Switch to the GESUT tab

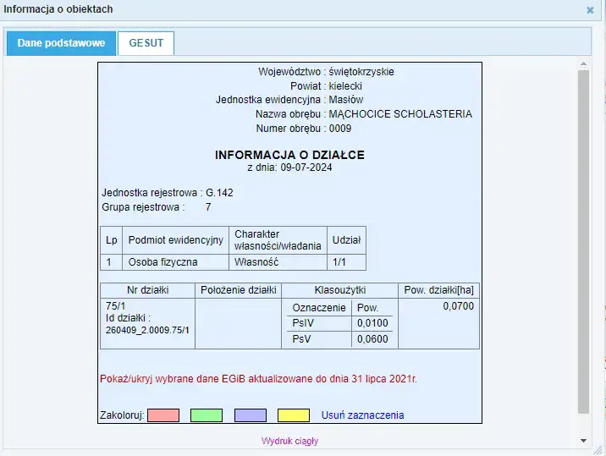click(146, 43)
